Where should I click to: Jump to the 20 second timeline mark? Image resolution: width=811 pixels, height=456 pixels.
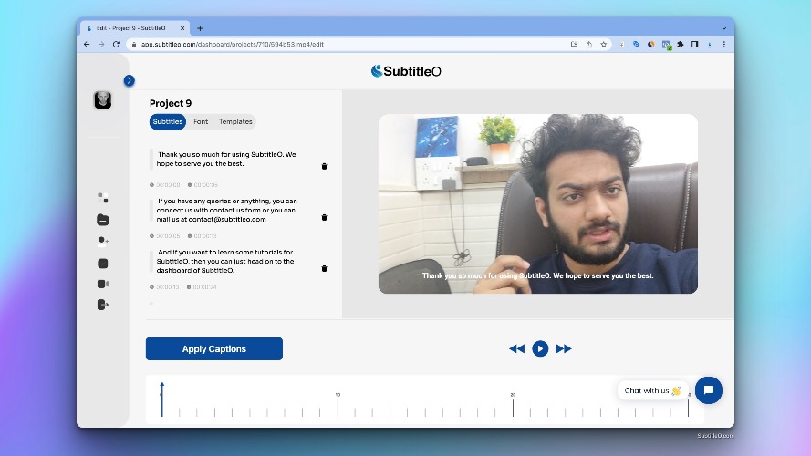point(513,405)
